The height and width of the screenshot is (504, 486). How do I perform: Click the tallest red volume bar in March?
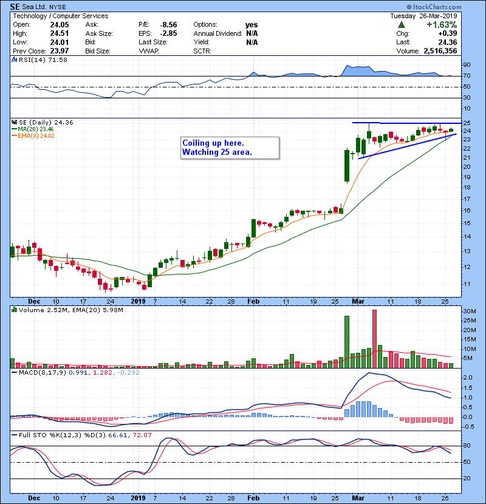374,339
